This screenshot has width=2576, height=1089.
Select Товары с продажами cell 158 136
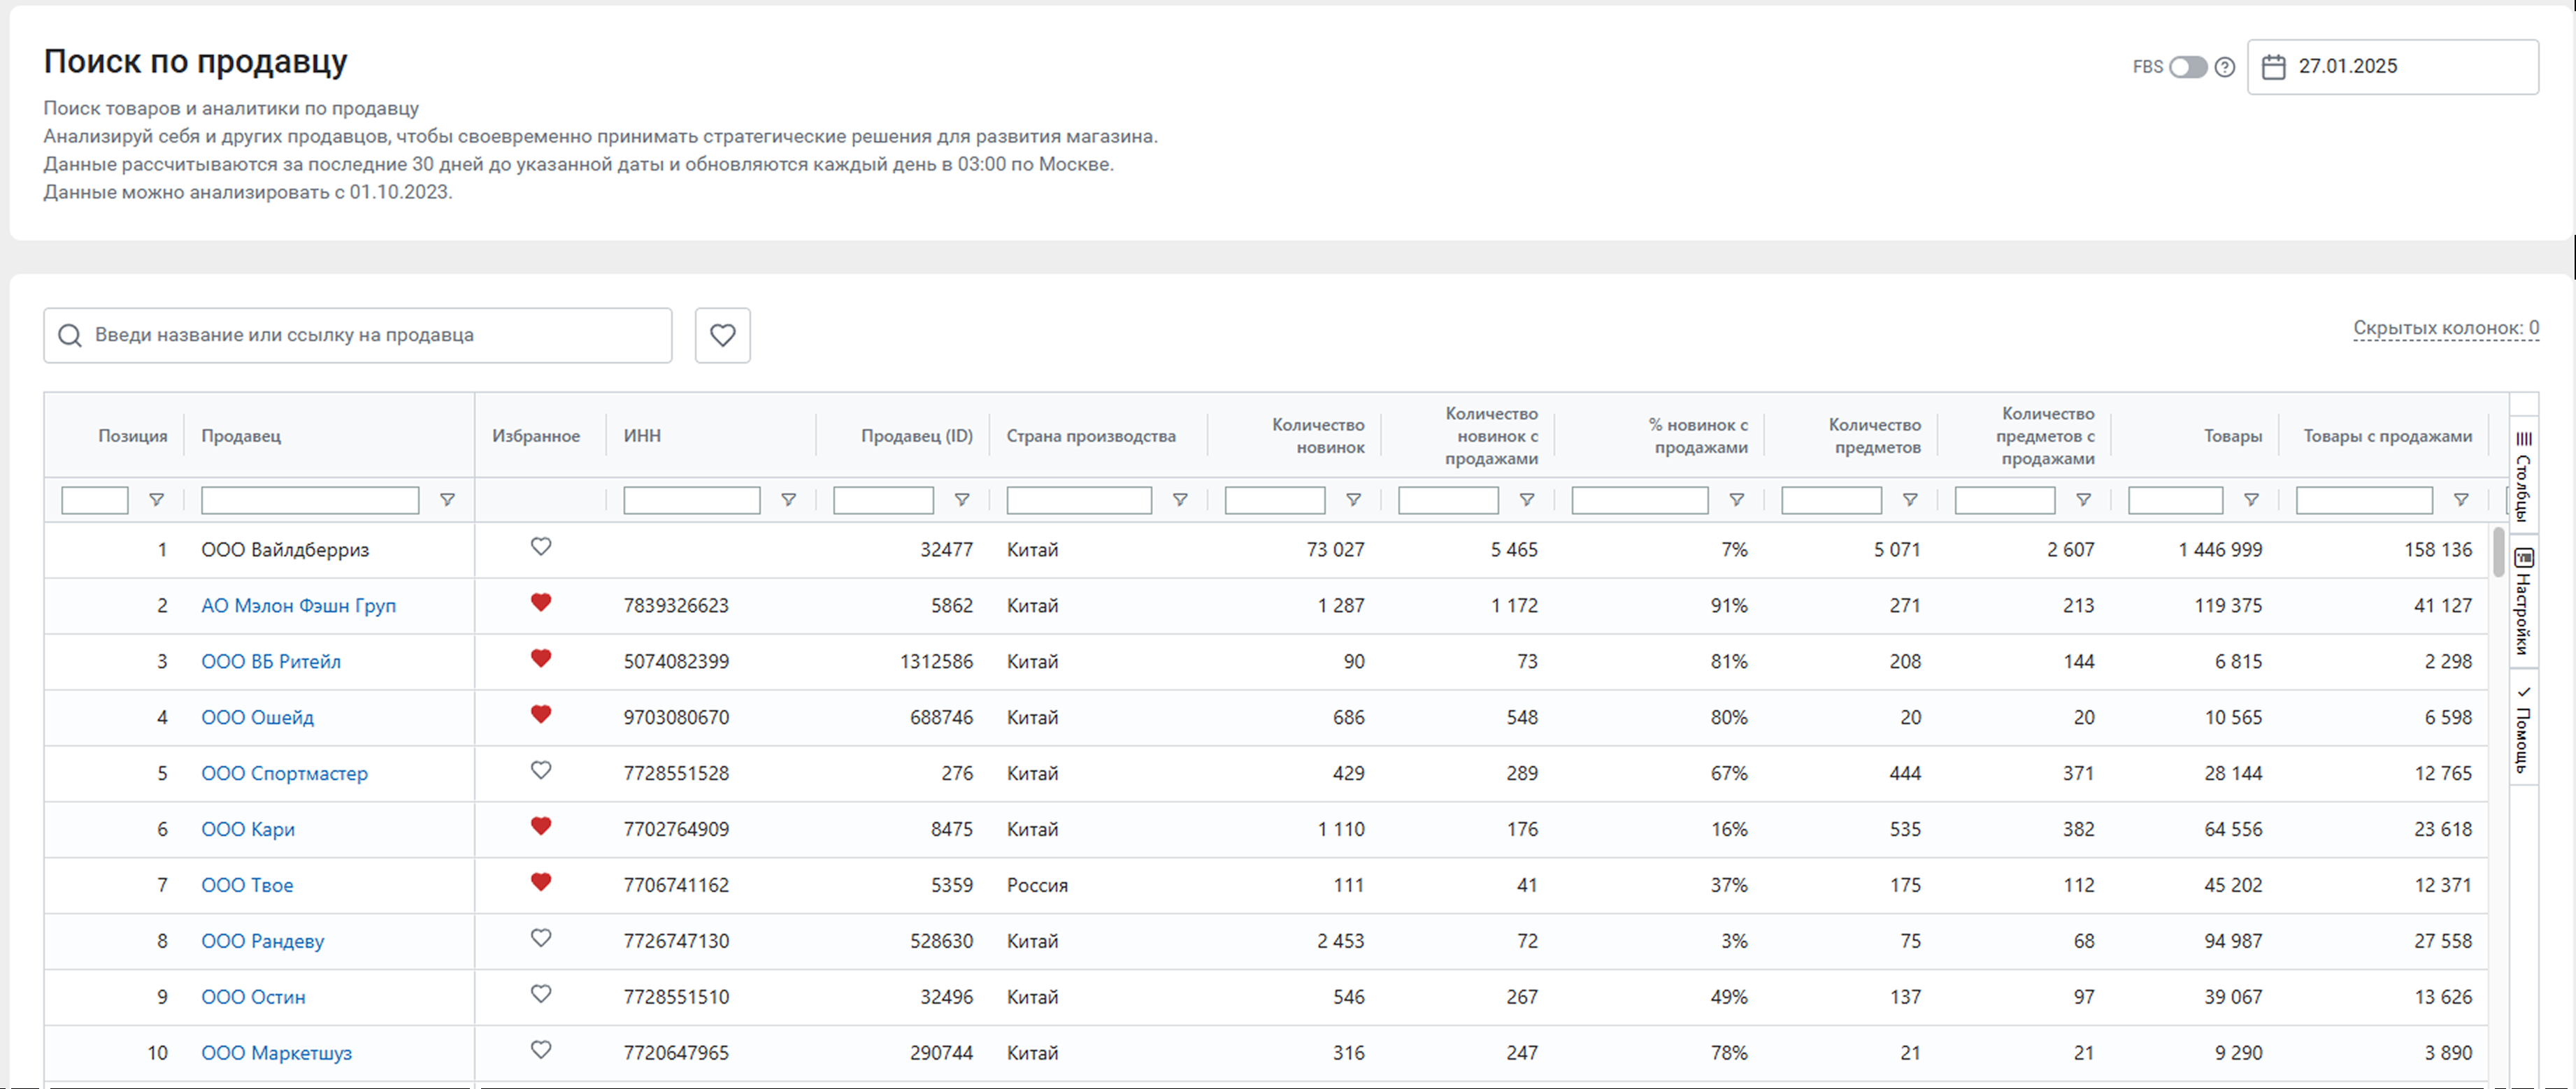(x=2438, y=550)
